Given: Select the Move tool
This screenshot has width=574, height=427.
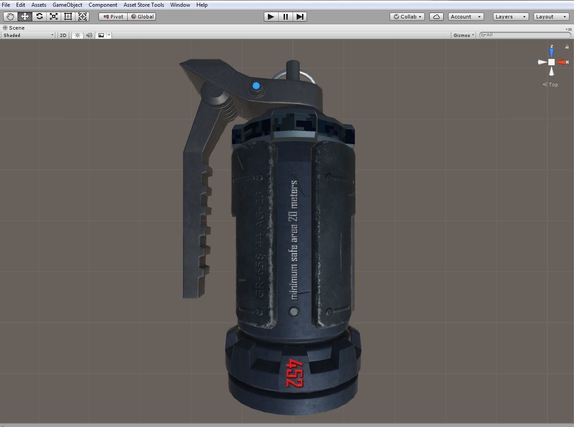Looking at the screenshot, I should (x=25, y=17).
